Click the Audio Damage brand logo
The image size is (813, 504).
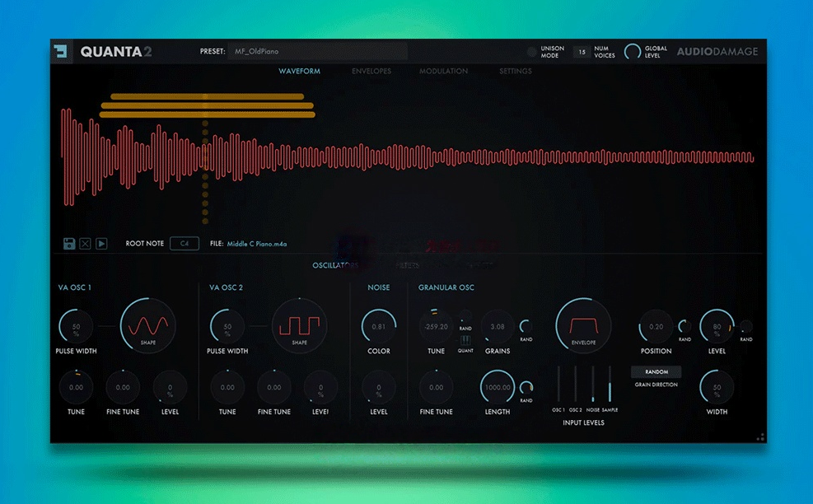(717, 51)
